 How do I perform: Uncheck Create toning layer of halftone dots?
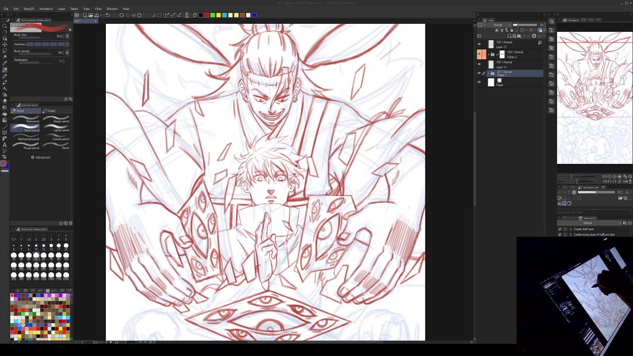click(560, 235)
